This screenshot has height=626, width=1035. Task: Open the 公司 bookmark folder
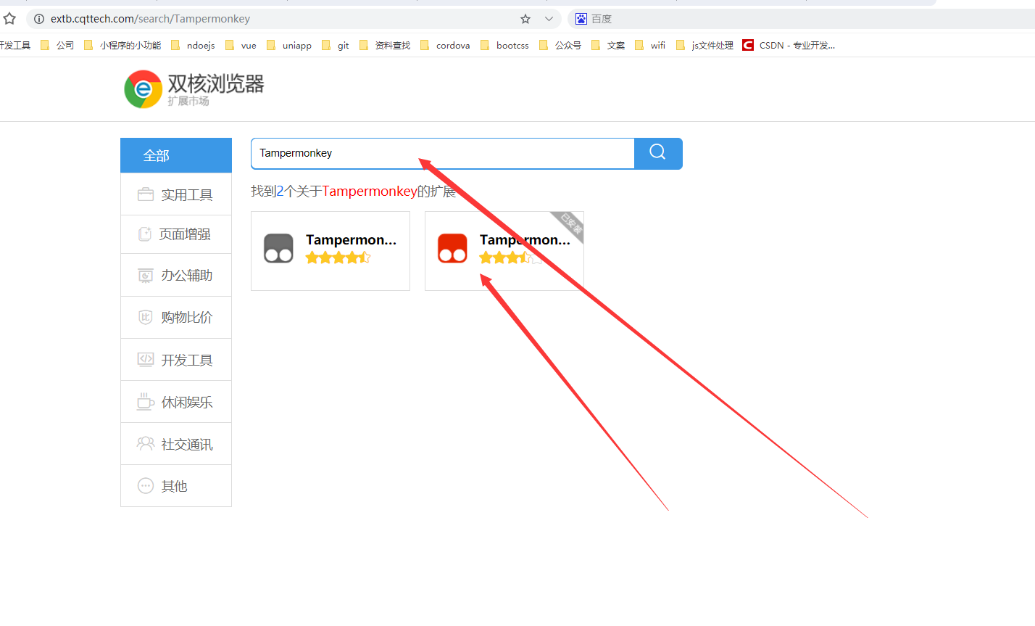click(57, 45)
